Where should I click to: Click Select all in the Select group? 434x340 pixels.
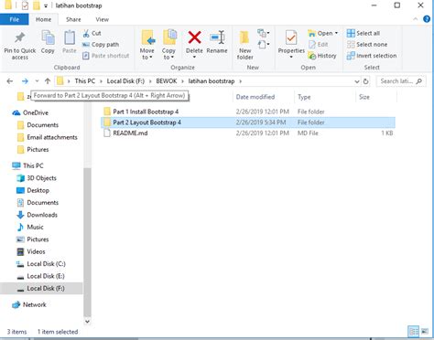363,33
